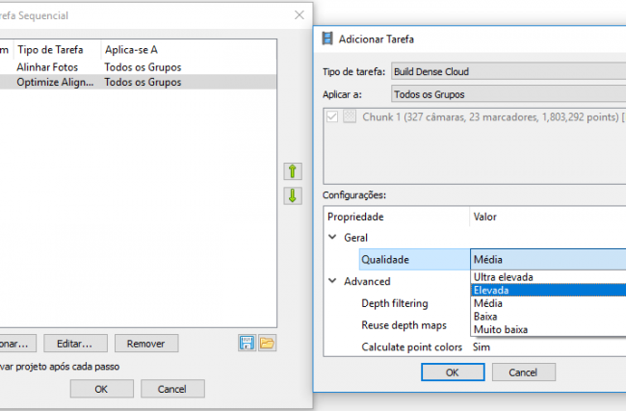Open the Tipo de tarefa dropdown
The image size is (626, 411).
(509, 72)
